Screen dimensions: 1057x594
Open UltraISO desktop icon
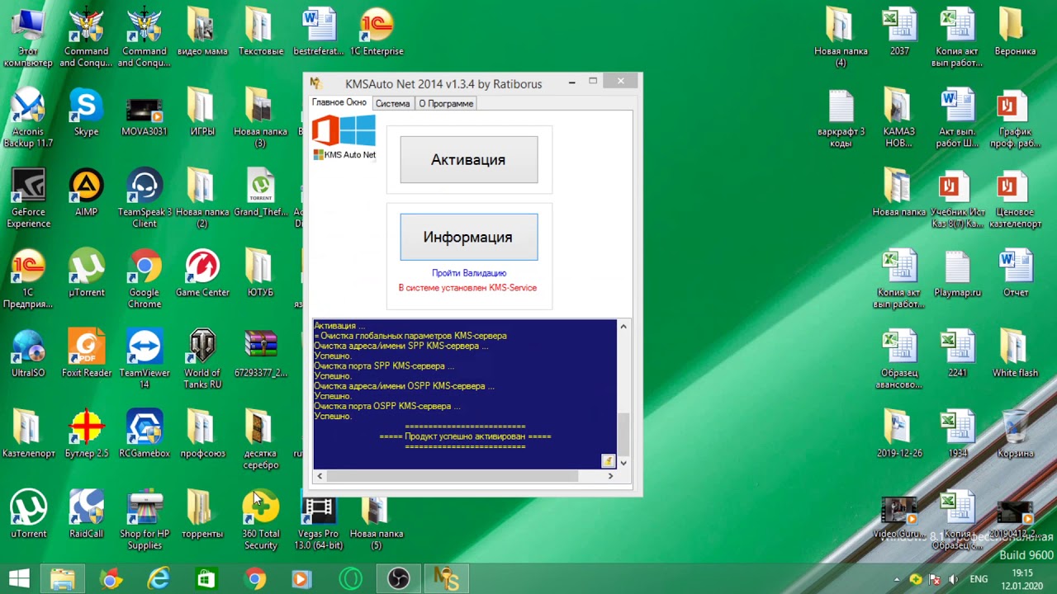[x=28, y=355]
